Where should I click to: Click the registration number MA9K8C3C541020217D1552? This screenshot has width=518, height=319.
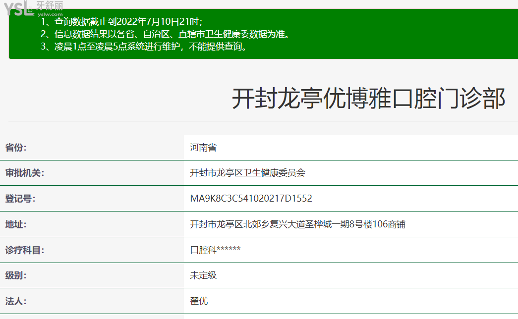pos(251,199)
